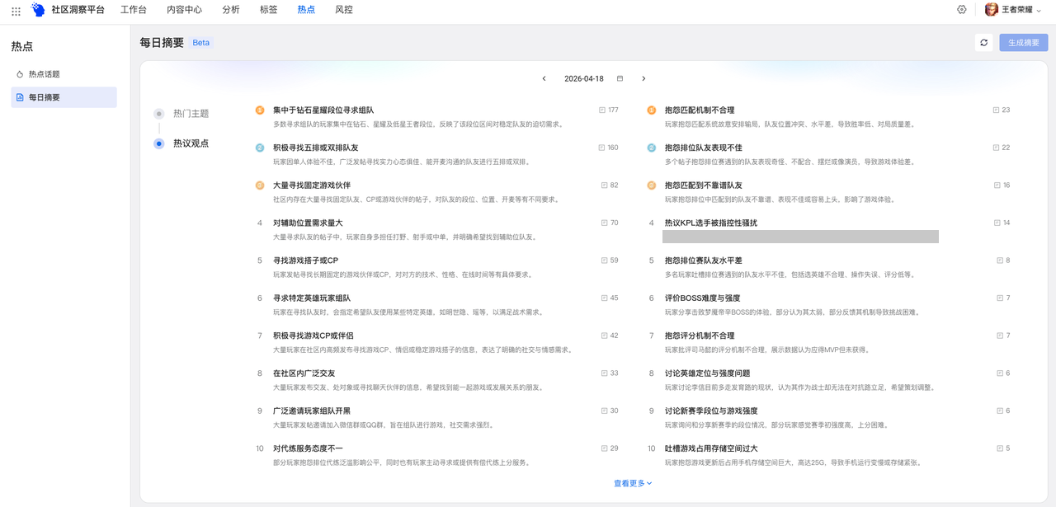Open topic 对辅助位置需求量大

pyautogui.click(x=308, y=223)
